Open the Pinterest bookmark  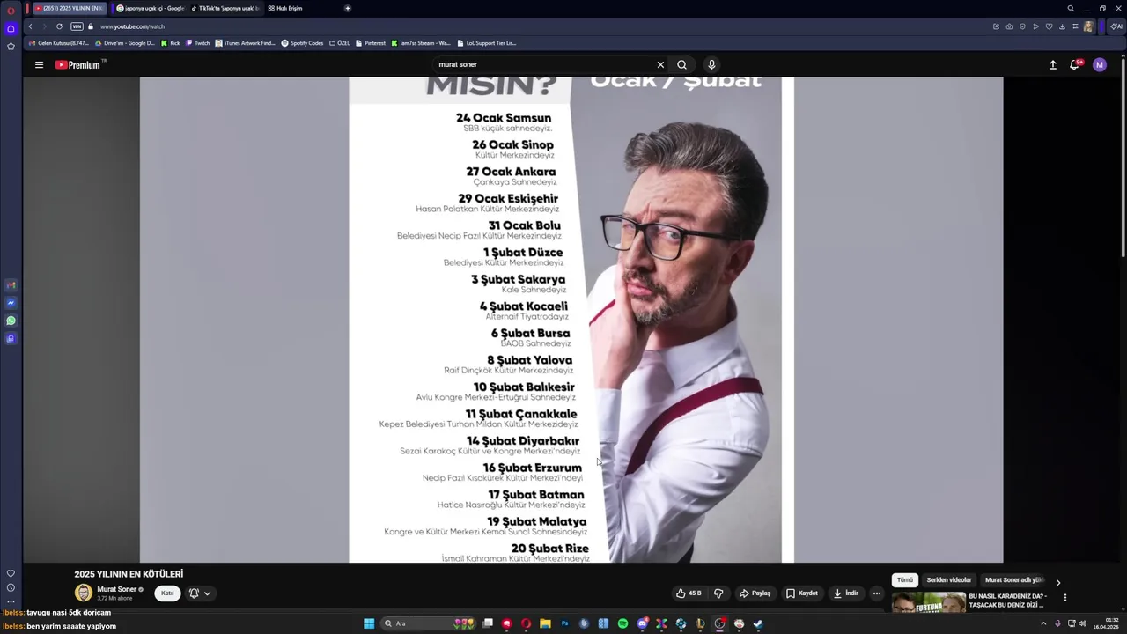click(x=371, y=42)
